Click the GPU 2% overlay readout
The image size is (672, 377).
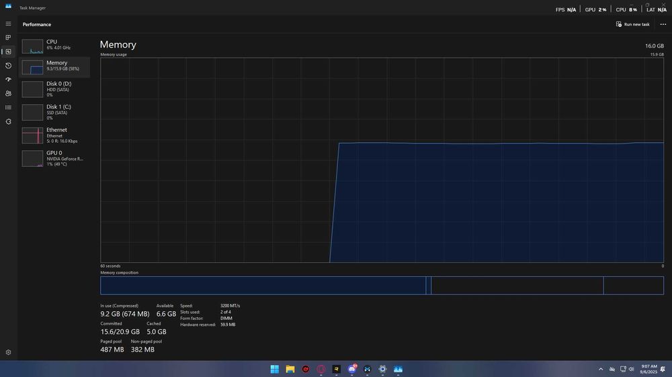tap(595, 9)
